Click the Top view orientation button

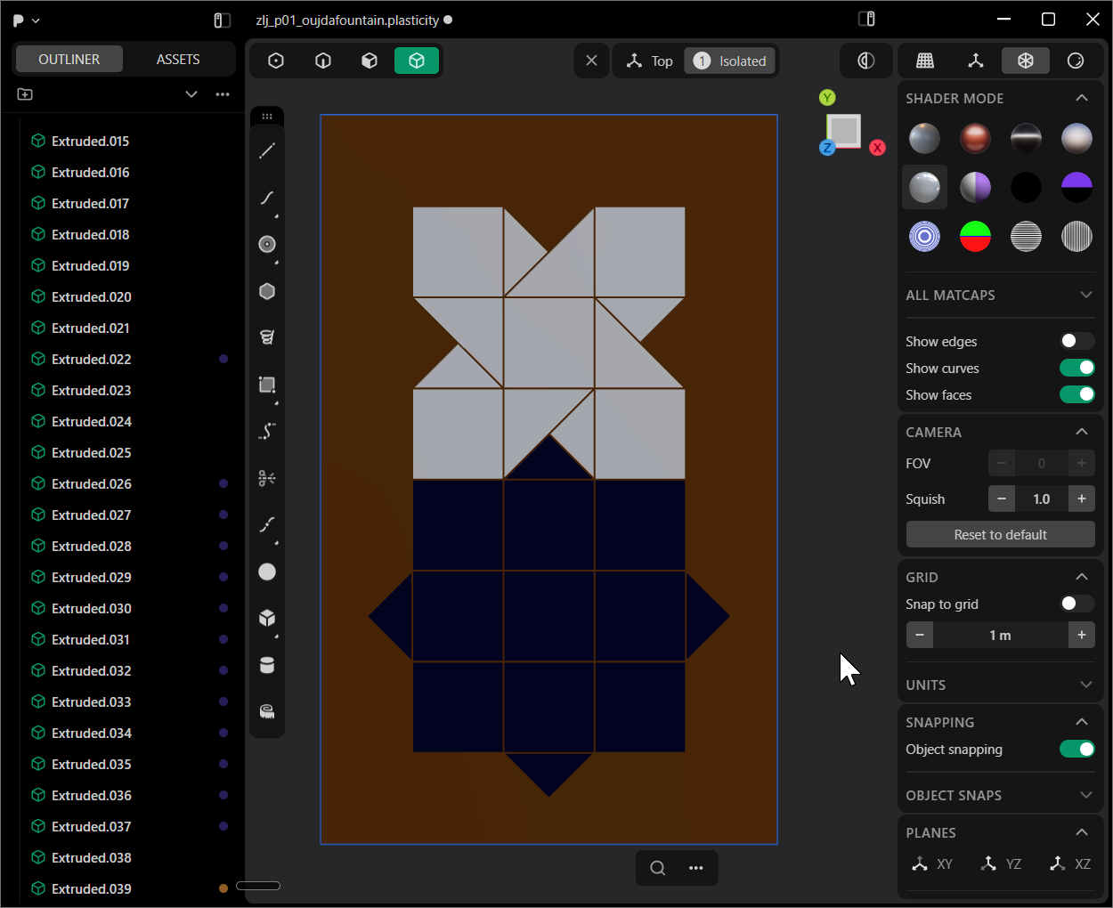tap(650, 61)
